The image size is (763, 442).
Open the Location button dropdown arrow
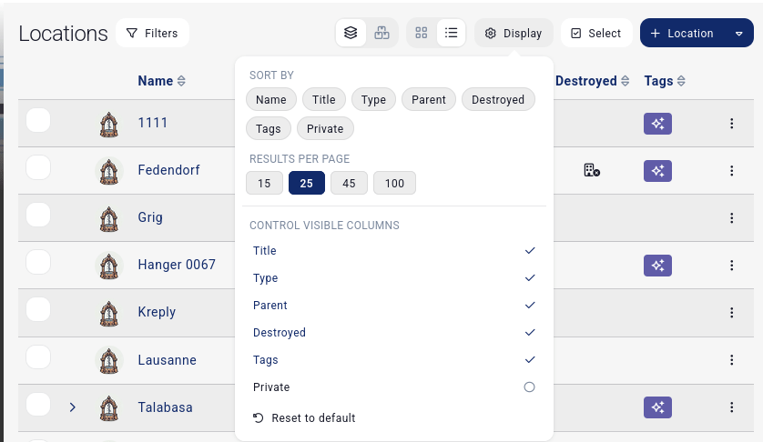tap(738, 34)
